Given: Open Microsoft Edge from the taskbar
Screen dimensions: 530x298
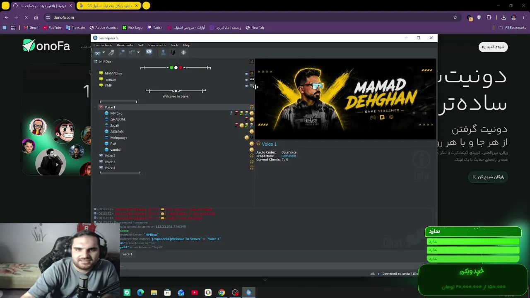Looking at the screenshot, I should click(140, 293).
